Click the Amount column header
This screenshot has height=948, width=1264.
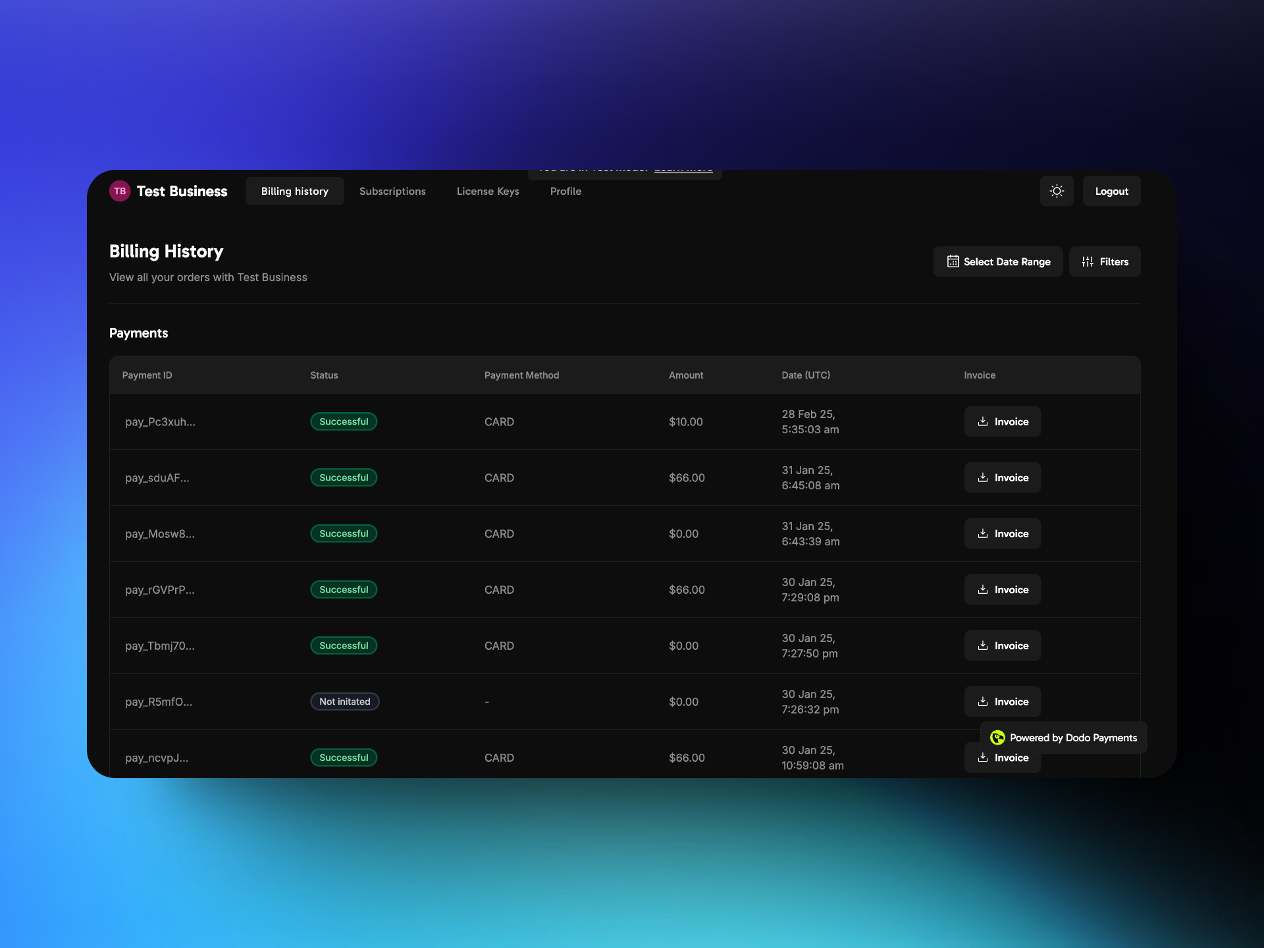tap(686, 375)
